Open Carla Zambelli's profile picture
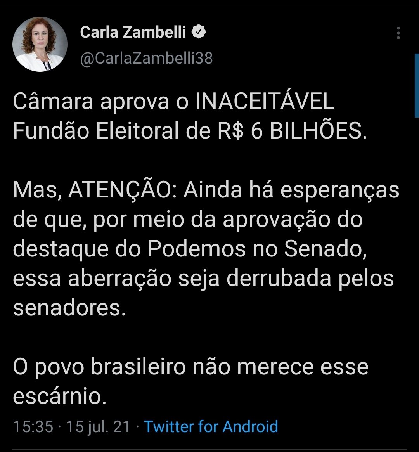Image resolution: width=419 pixels, height=452 pixels. 40,44
